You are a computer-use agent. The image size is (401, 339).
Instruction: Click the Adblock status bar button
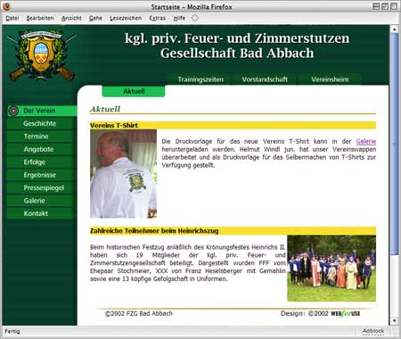pyautogui.click(x=373, y=331)
